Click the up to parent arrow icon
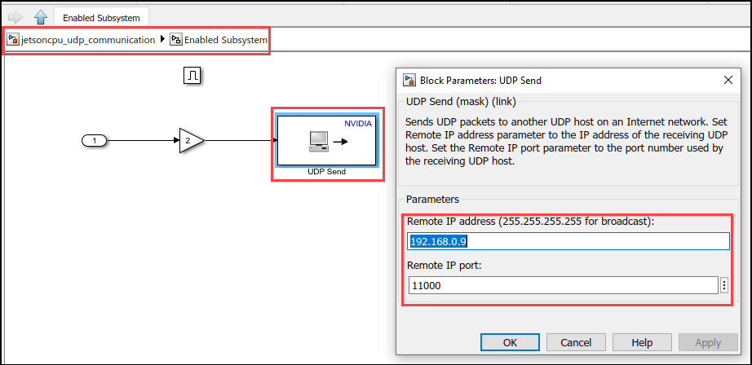752x365 pixels. point(40,16)
